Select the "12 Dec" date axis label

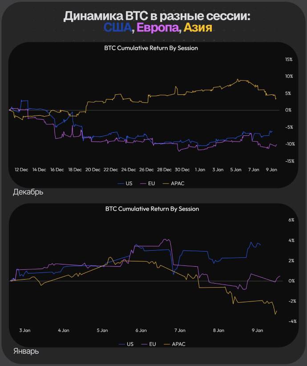tap(21, 170)
